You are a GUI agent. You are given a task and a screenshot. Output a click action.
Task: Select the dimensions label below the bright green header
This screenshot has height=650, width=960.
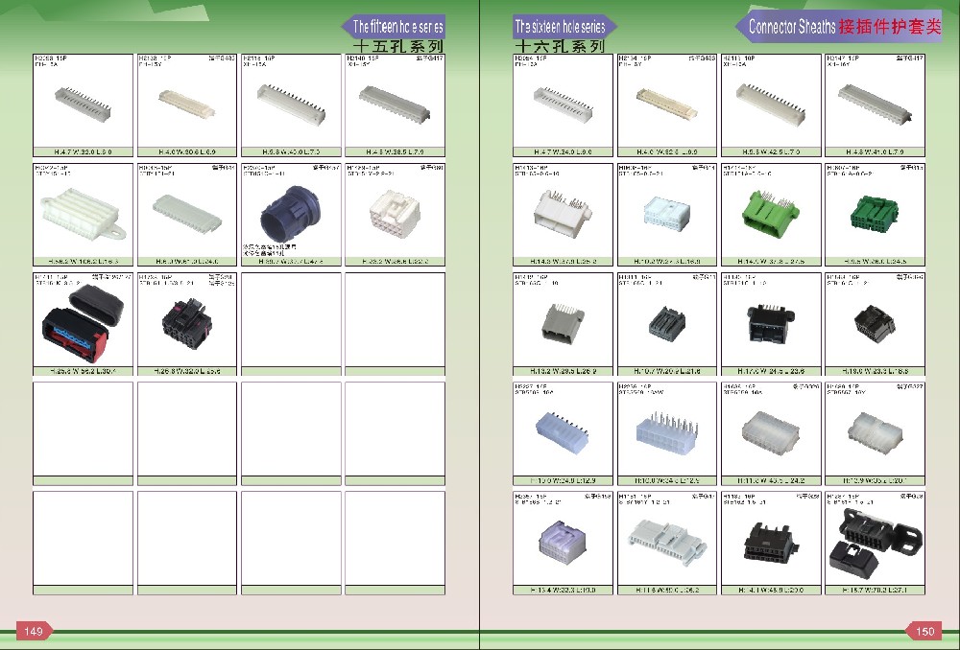tap(771, 262)
